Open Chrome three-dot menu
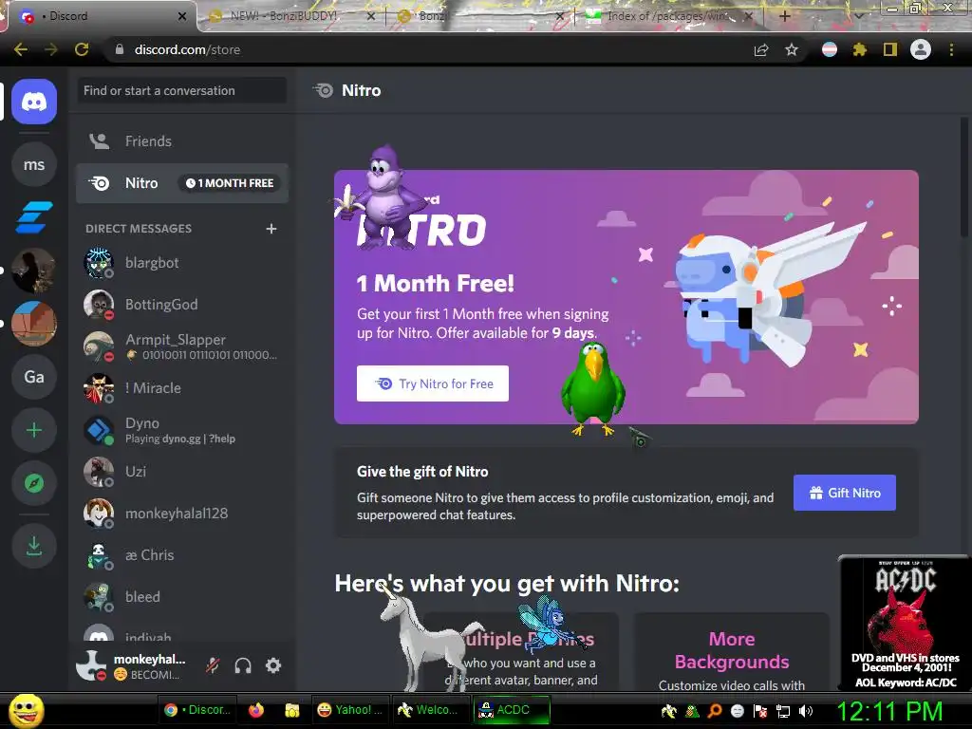The width and height of the screenshot is (972, 729). [x=951, y=49]
